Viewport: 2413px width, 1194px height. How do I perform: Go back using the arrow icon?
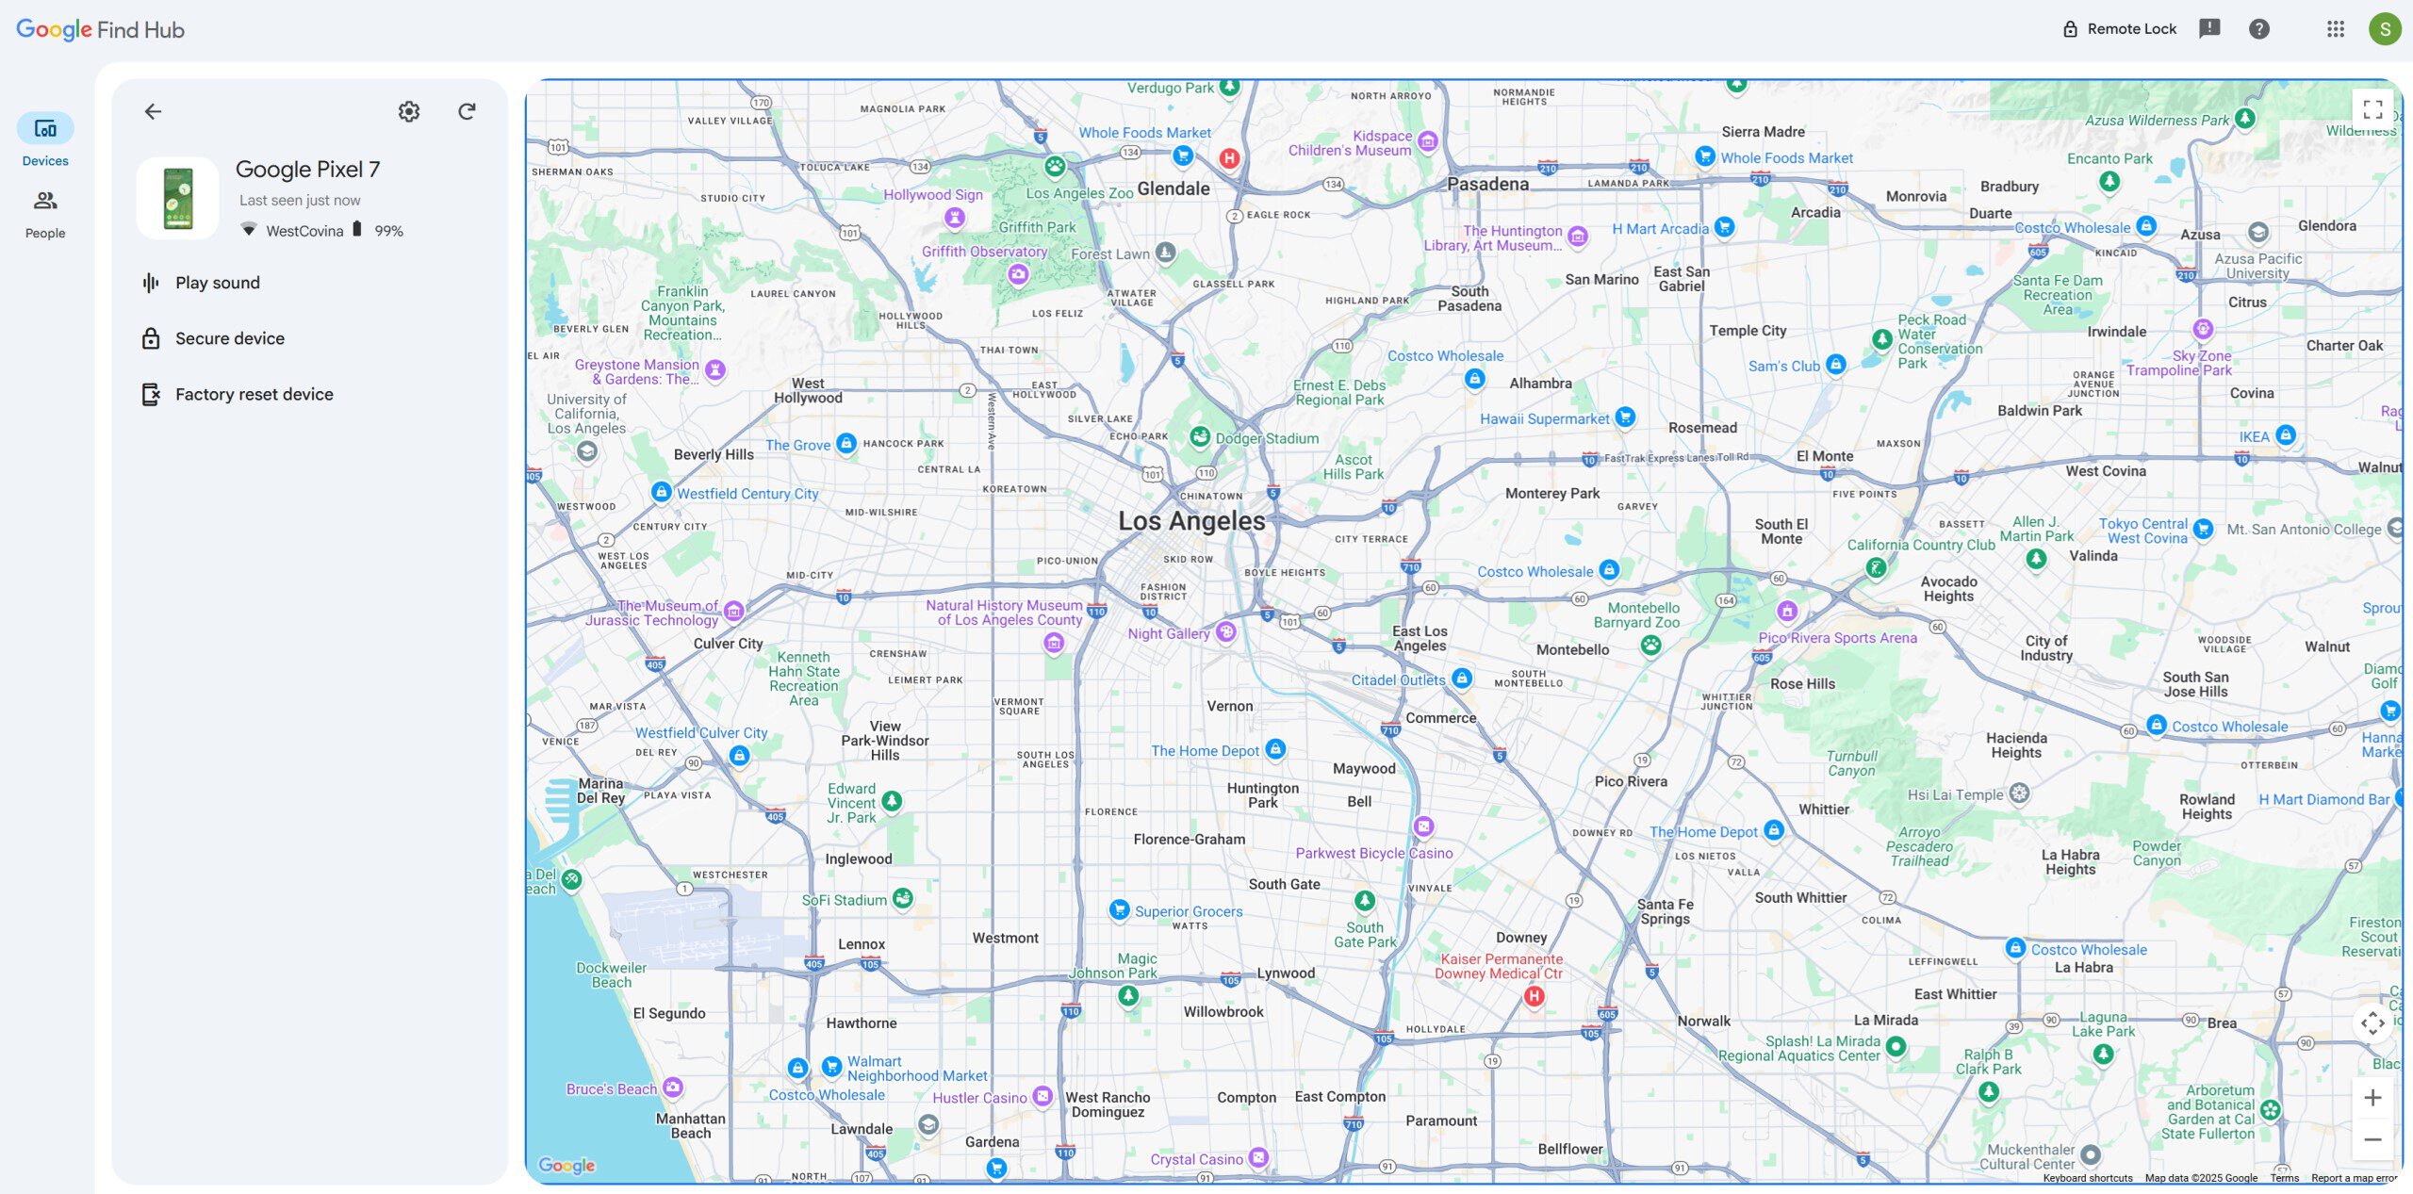(x=153, y=112)
